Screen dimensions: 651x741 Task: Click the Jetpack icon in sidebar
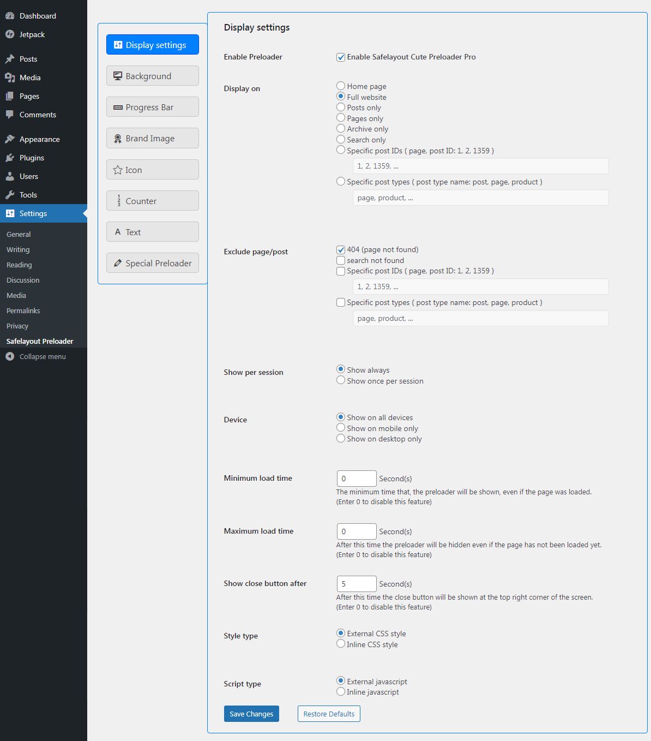pyautogui.click(x=10, y=34)
